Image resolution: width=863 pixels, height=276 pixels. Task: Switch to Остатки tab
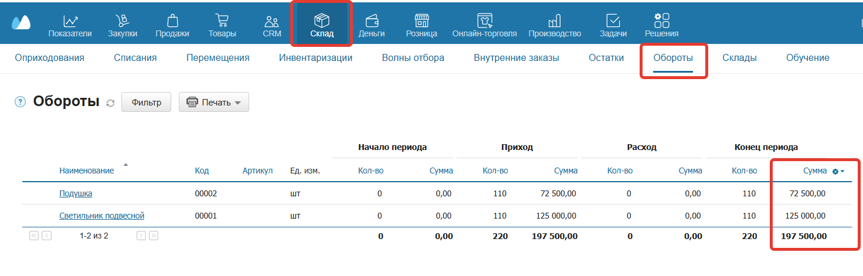tap(606, 58)
